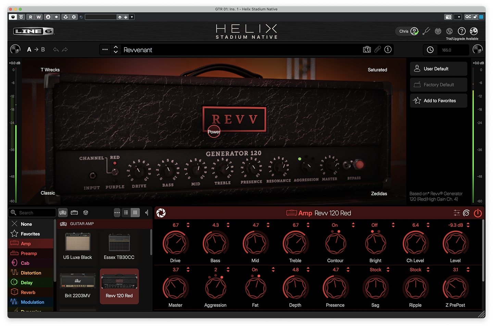
Task: Click the model Search field
Action: pyautogui.click(x=32, y=213)
